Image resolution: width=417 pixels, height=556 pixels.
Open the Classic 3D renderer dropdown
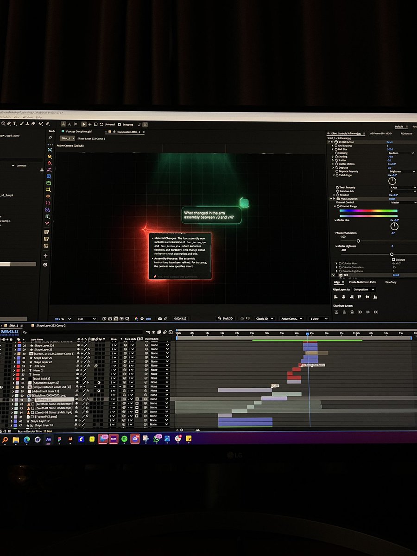tap(265, 319)
